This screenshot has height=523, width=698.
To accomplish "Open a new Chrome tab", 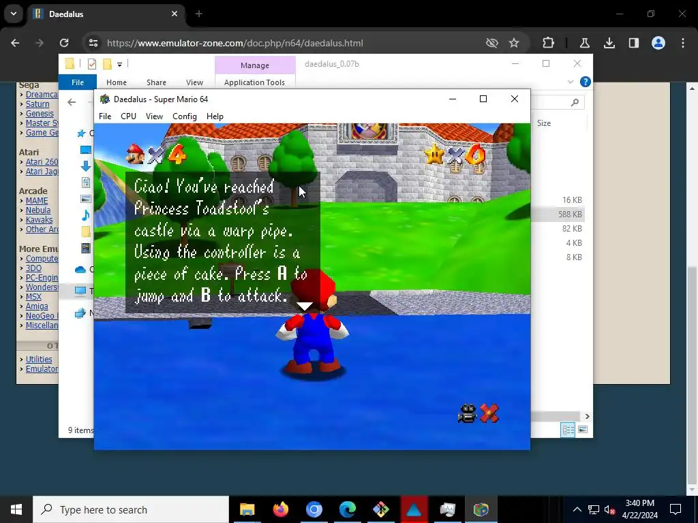I will coord(198,14).
